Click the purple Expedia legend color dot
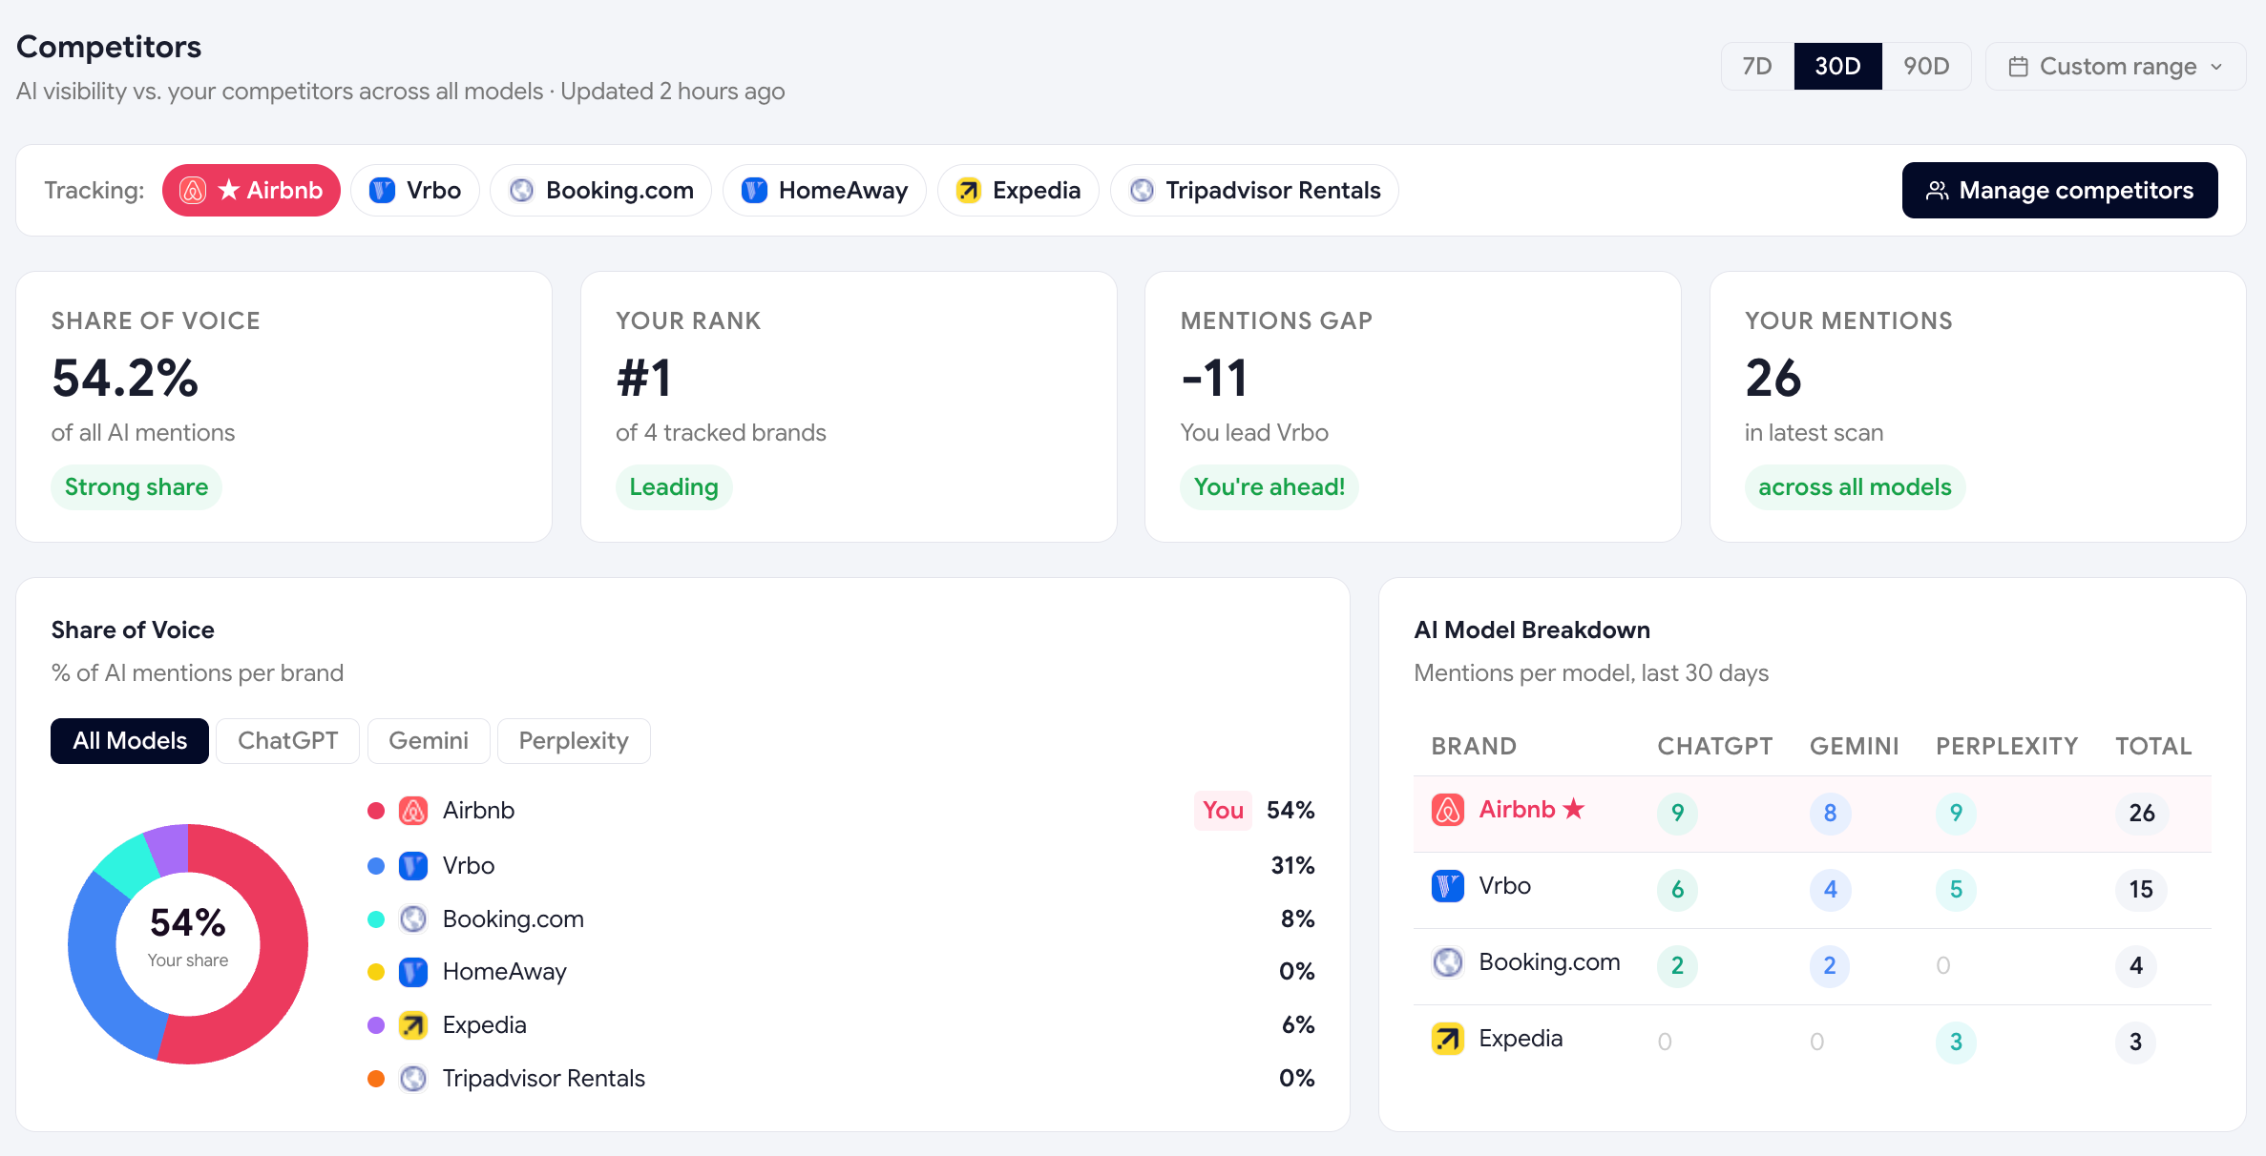The width and height of the screenshot is (2266, 1156). click(376, 1025)
